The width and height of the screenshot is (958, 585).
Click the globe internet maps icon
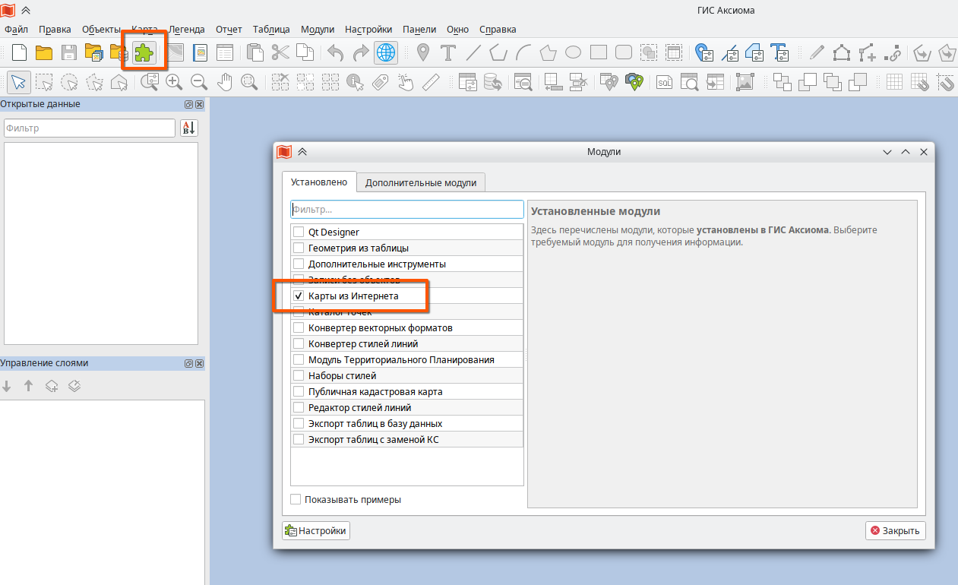[x=386, y=52]
